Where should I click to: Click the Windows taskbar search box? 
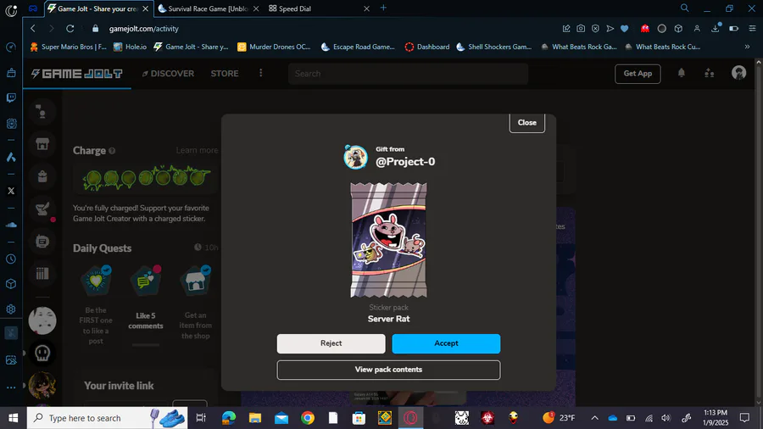(107, 418)
